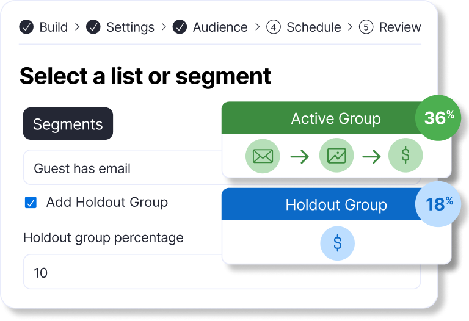Click the checkmark icon beside Build step

(26, 27)
